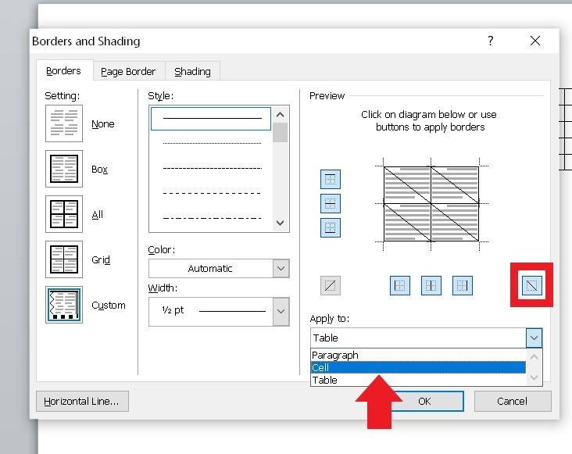Toggle the inside vertical border button
The image size is (572, 454).
click(431, 285)
